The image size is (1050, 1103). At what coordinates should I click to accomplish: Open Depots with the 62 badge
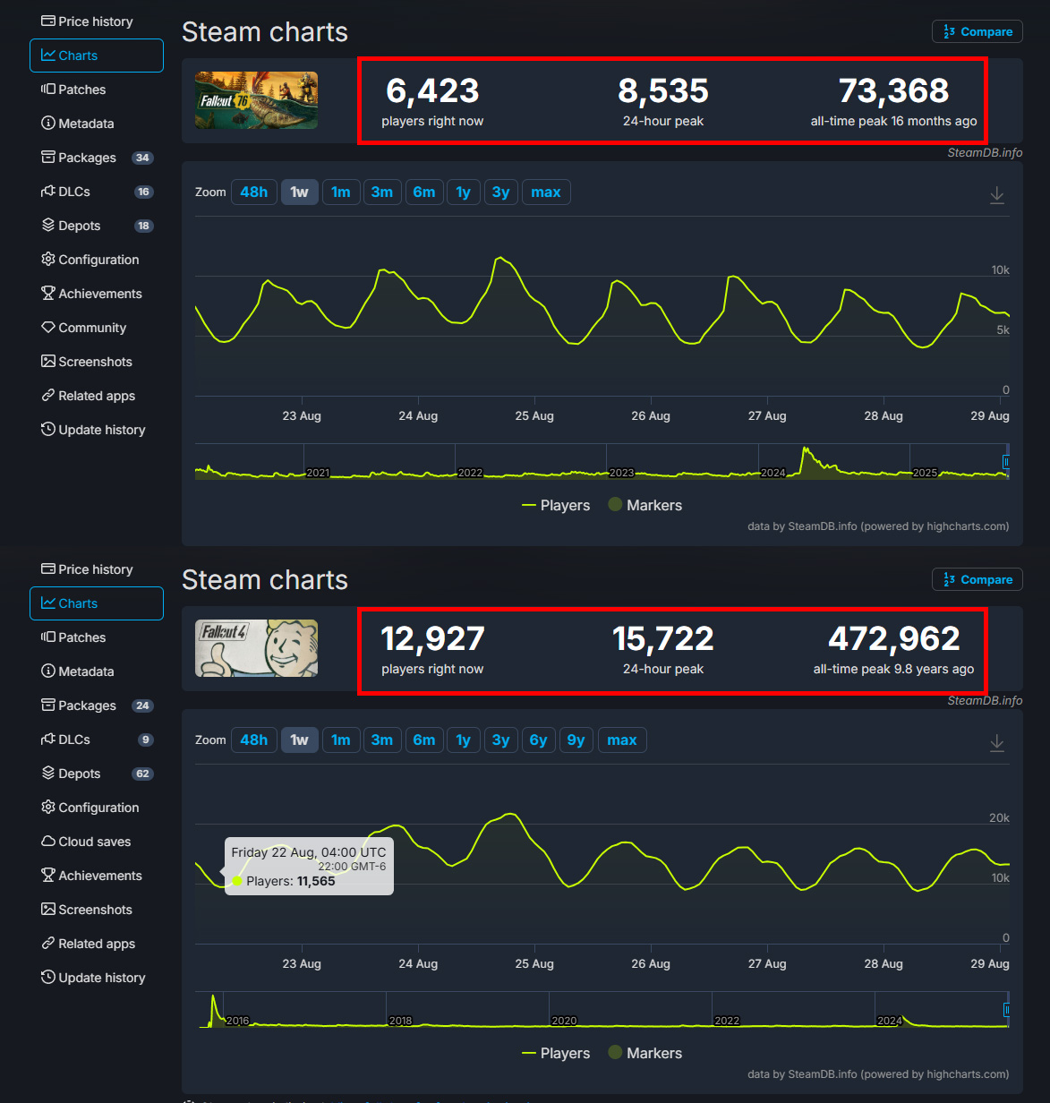97,774
